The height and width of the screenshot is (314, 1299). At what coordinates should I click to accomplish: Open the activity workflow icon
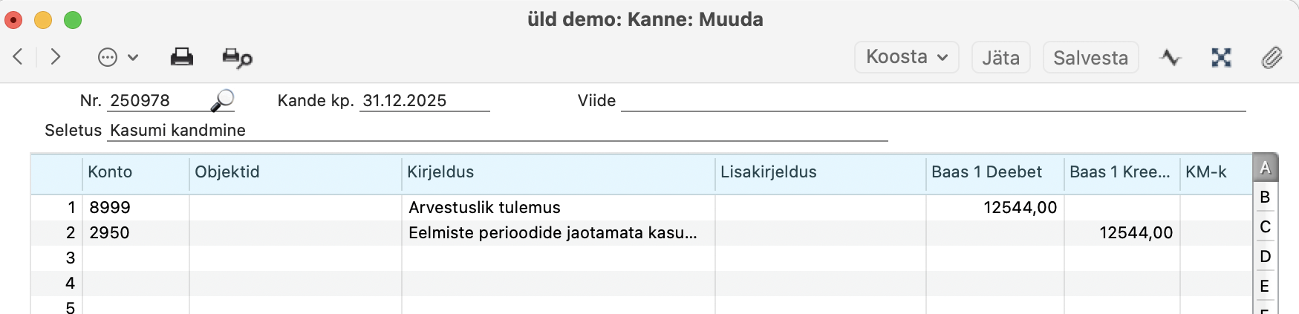(x=1171, y=57)
